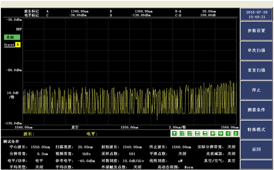
Task: Click the green left chevron icon
Action: (x=228, y=133)
